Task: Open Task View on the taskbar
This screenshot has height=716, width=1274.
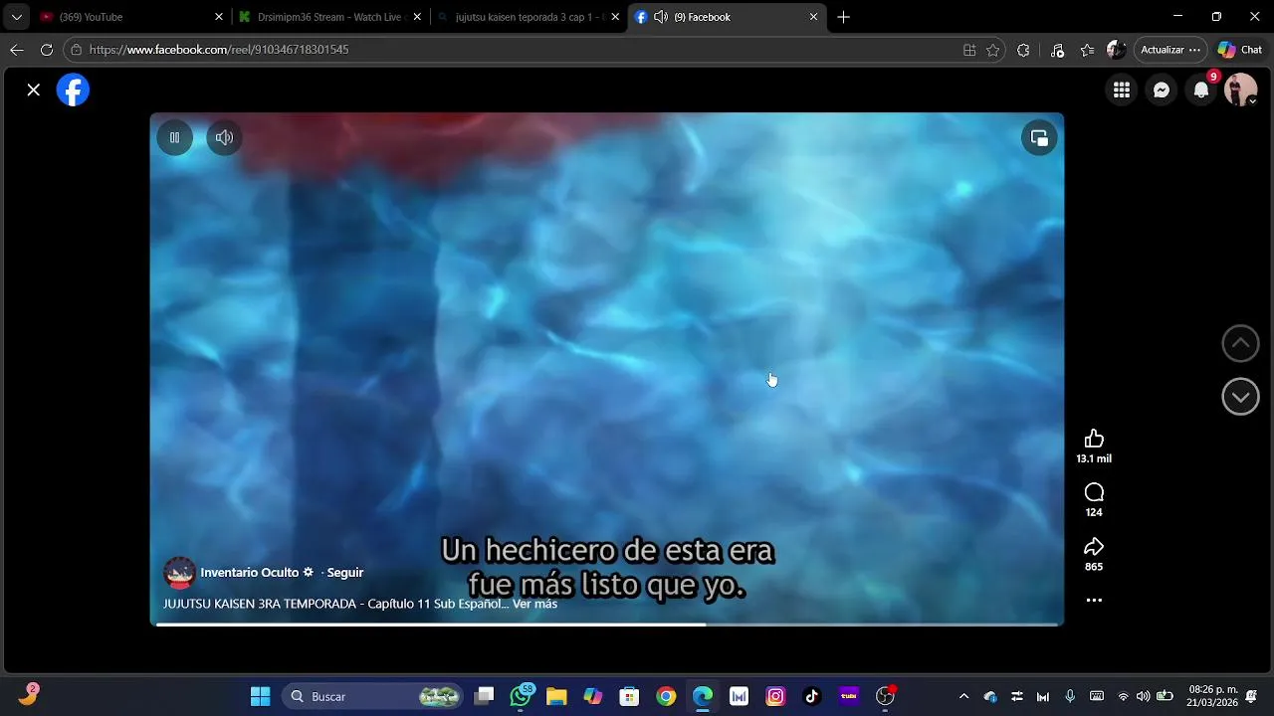Action: (484, 696)
